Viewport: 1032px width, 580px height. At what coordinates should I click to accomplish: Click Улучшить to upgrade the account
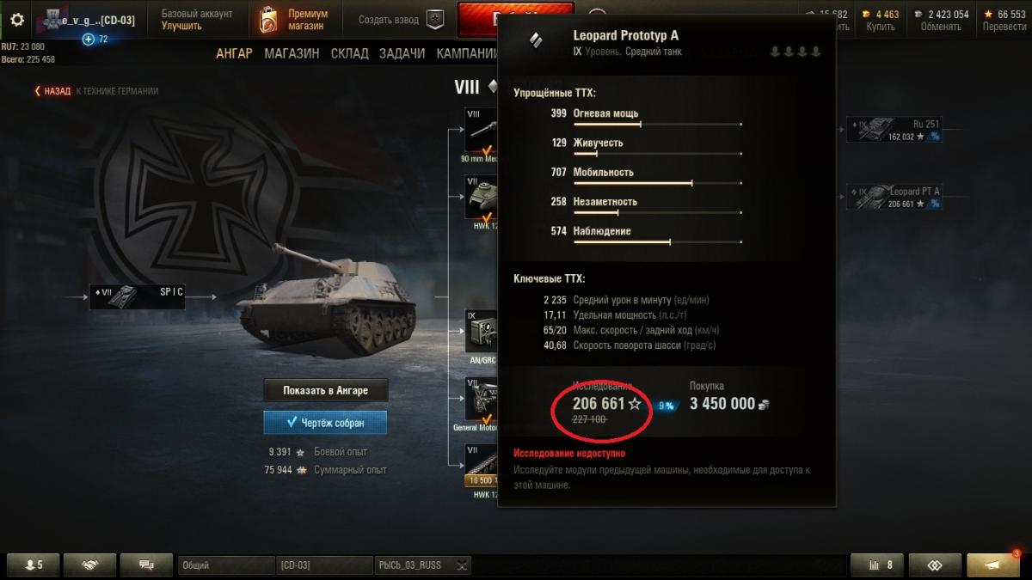pyautogui.click(x=181, y=26)
